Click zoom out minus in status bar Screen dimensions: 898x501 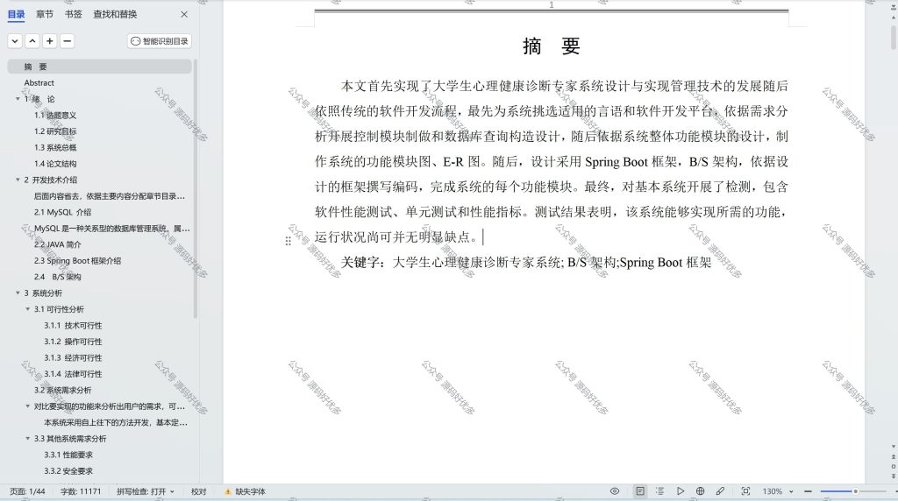coord(808,491)
